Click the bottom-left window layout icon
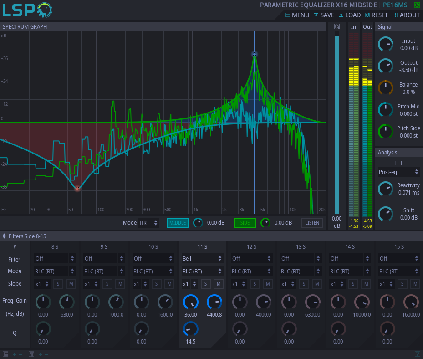This screenshot has width=423, height=359. 5,354
